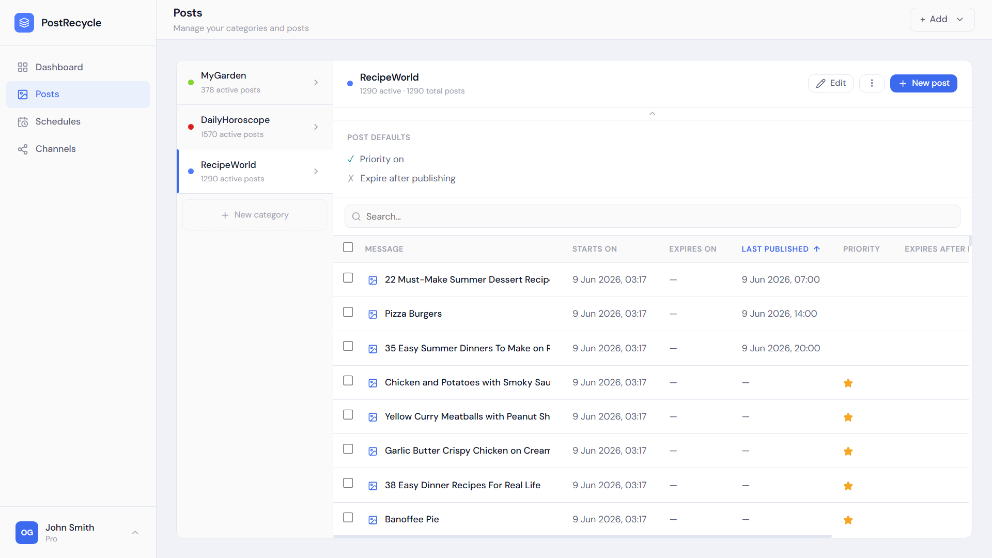Open the Add dropdown in header
Image resolution: width=992 pixels, height=558 pixels.
tap(942, 20)
